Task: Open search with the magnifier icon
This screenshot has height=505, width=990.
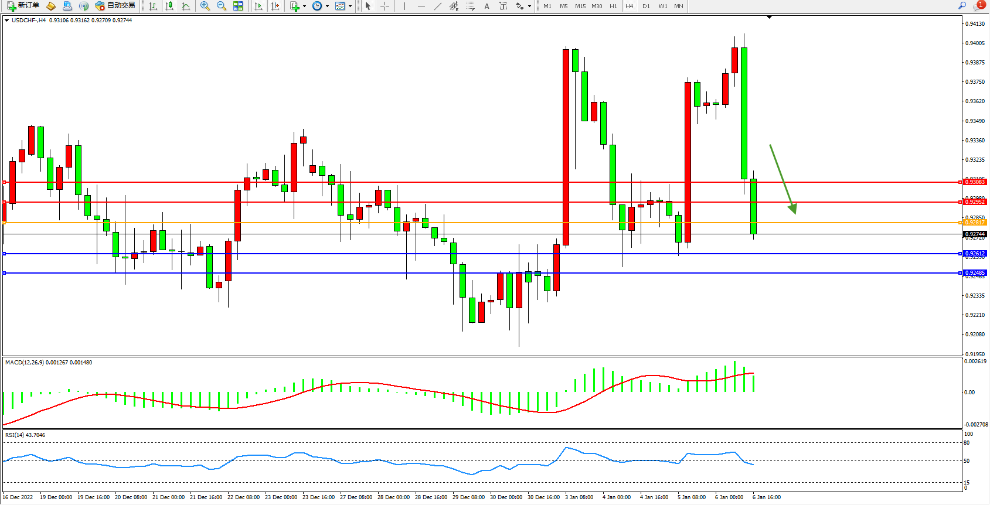Action: tap(962, 6)
